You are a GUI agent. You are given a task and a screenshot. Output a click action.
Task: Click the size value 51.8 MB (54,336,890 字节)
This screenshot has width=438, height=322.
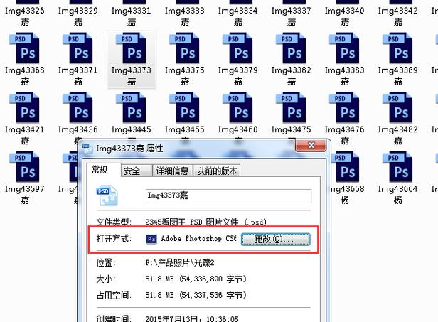[196, 279]
